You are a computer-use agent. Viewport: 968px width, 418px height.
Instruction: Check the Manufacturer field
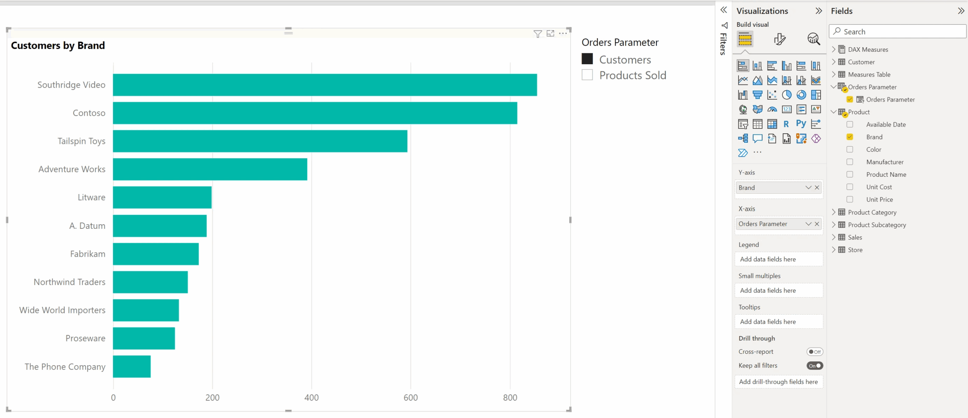(850, 162)
